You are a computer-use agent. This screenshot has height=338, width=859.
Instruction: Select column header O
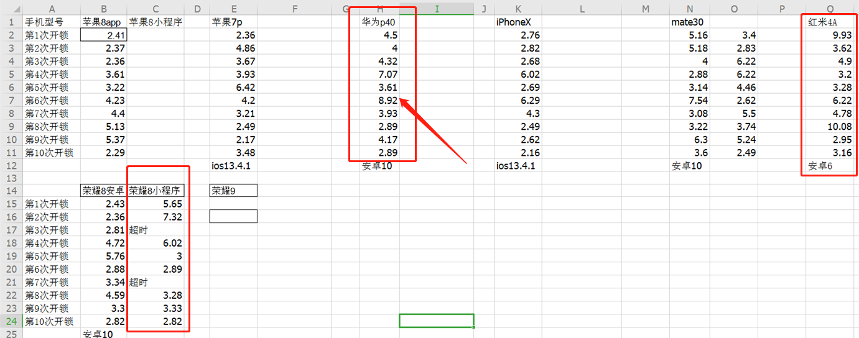[x=734, y=9]
